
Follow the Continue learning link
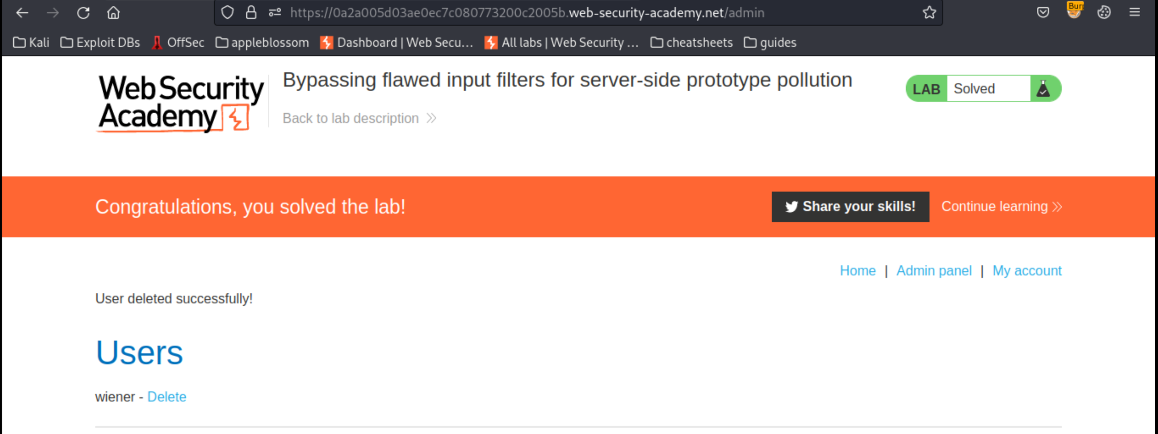click(1001, 206)
